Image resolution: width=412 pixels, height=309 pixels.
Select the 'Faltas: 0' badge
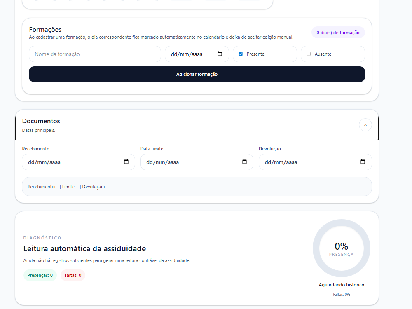(x=73, y=275)
